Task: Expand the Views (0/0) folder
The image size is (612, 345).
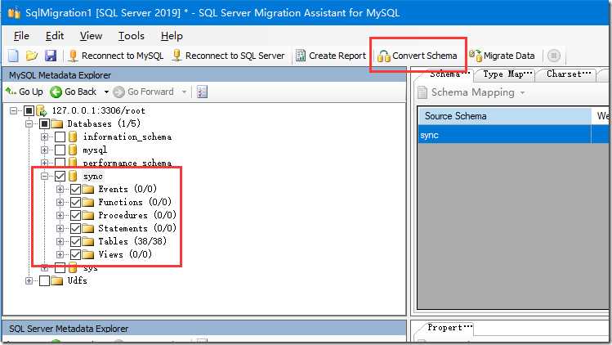Action: click(60, 255)
